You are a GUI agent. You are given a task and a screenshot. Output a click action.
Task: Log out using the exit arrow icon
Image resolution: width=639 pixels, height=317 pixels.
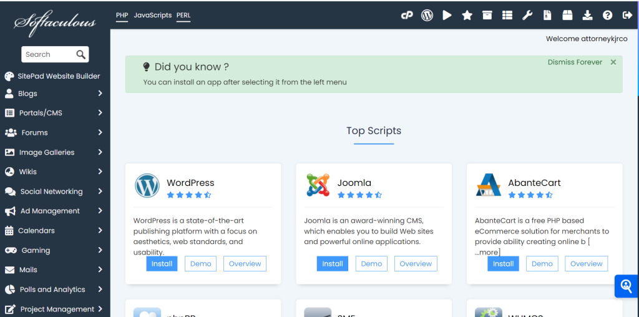point(627,15)
